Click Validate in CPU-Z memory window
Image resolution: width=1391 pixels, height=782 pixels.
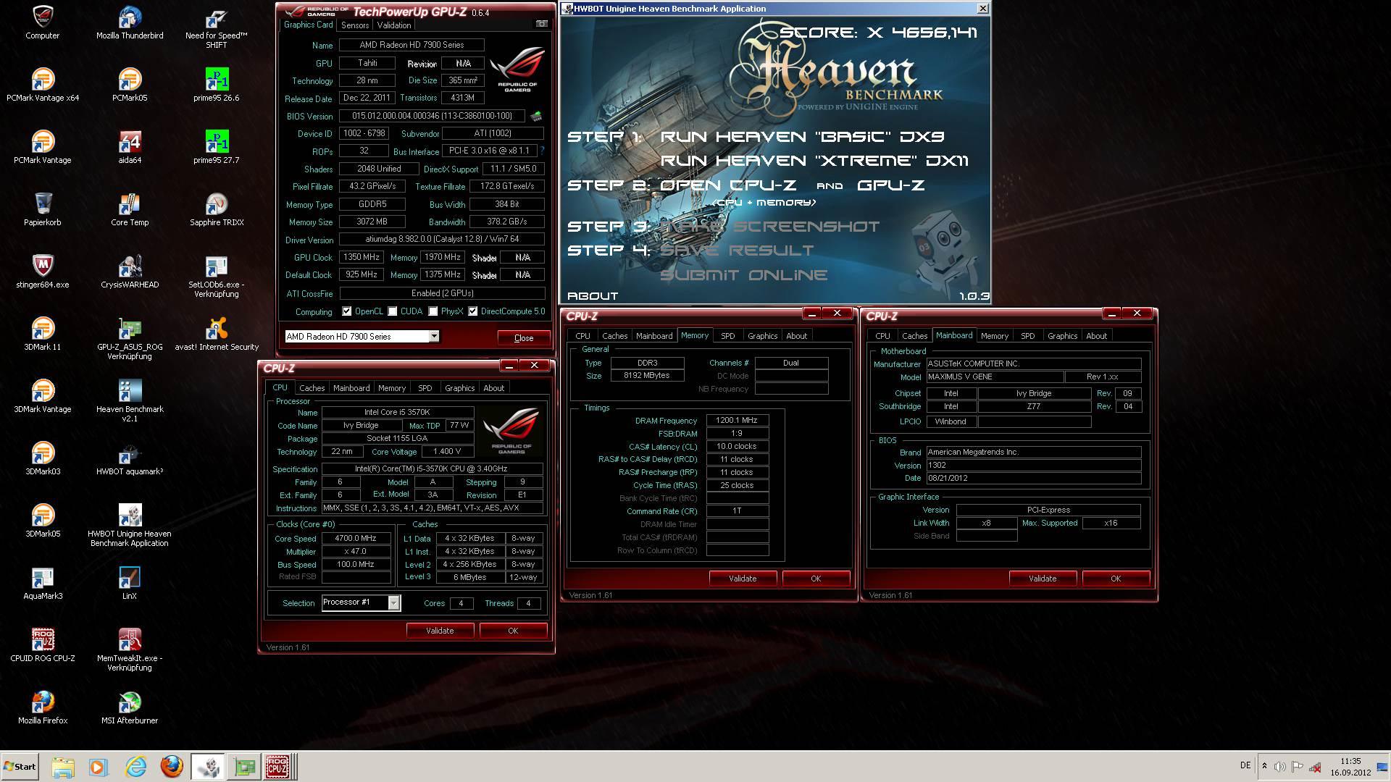(x=743, y=579)
